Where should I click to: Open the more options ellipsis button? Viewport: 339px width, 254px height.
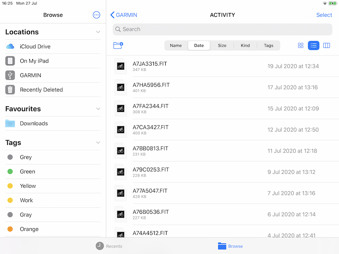click(x=96, y=15)
